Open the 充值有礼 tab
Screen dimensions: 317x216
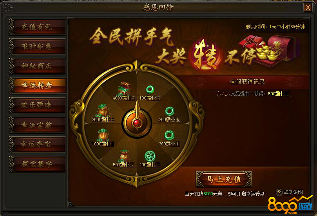coord(37,27)
